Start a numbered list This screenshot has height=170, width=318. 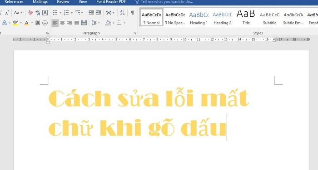coord(66,13)
